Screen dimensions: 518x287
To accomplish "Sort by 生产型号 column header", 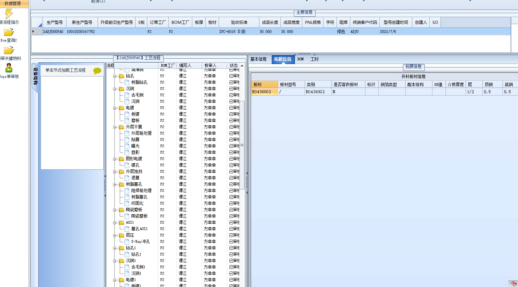I will coord(55,22).
